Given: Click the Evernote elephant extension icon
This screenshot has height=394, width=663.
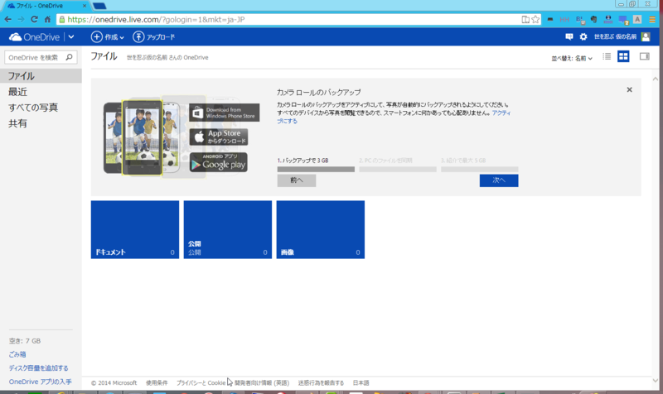Looking at the screenshot, I should pos(594,19).
